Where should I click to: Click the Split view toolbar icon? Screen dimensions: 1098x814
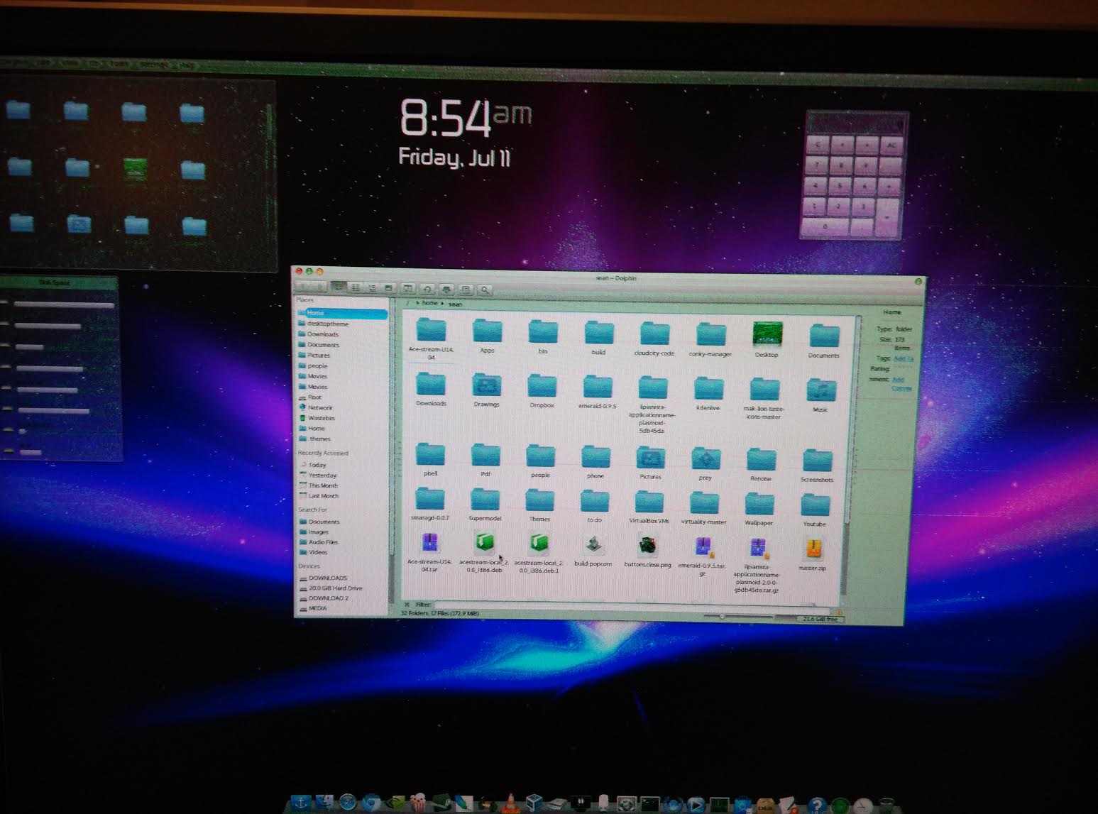click(408, 289)
